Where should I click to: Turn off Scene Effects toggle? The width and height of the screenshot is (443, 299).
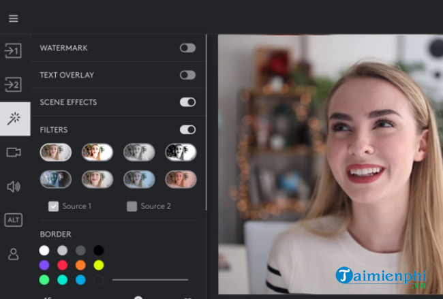click(187, 102)
